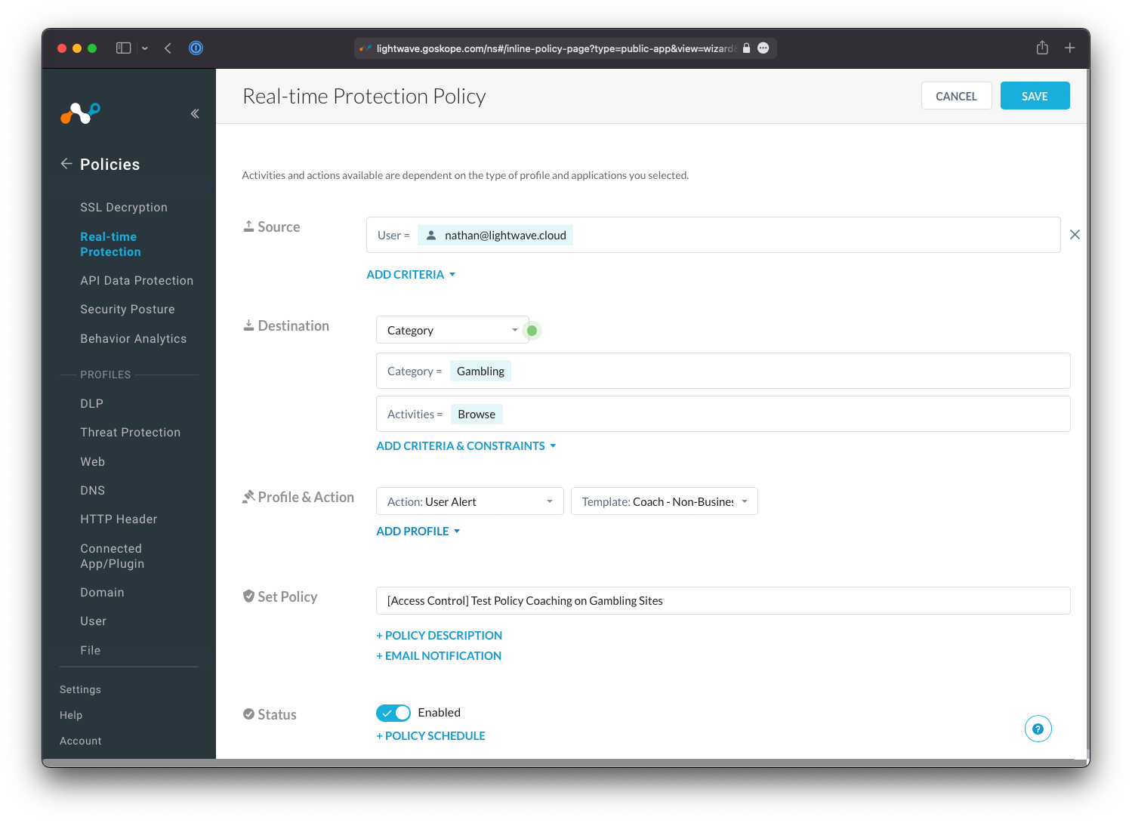
Task: Disable the policy Status toggle
Action: (x=393, y=713)
